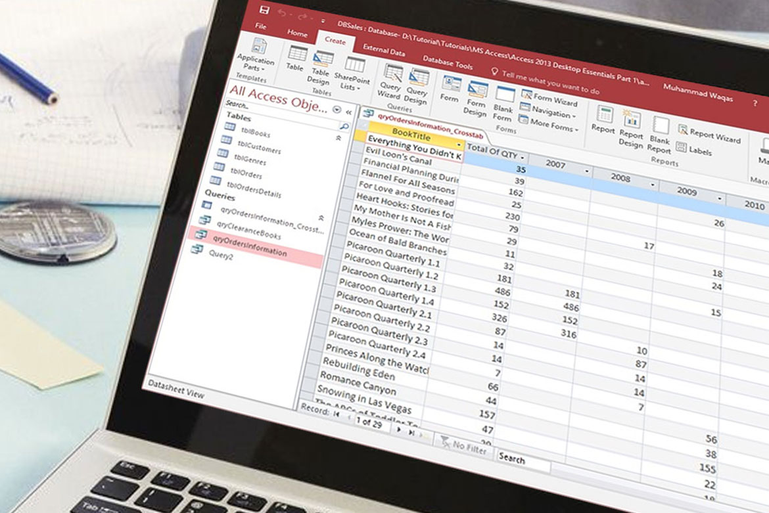Collapse the navigation pane with shutter arrows
Screen dimensions: 769x513
[x=349, y=112]
